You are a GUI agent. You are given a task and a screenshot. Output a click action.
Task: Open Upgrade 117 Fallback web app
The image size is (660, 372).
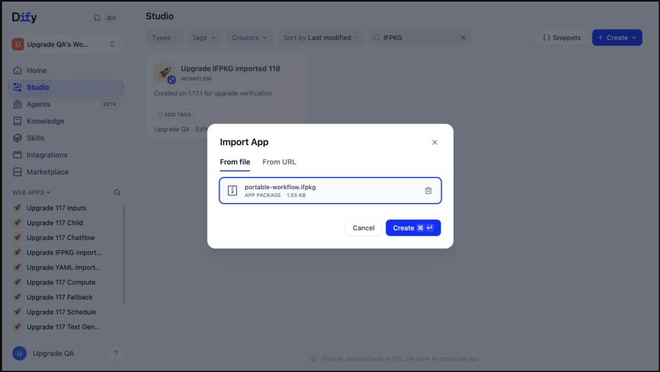[66, 297]
